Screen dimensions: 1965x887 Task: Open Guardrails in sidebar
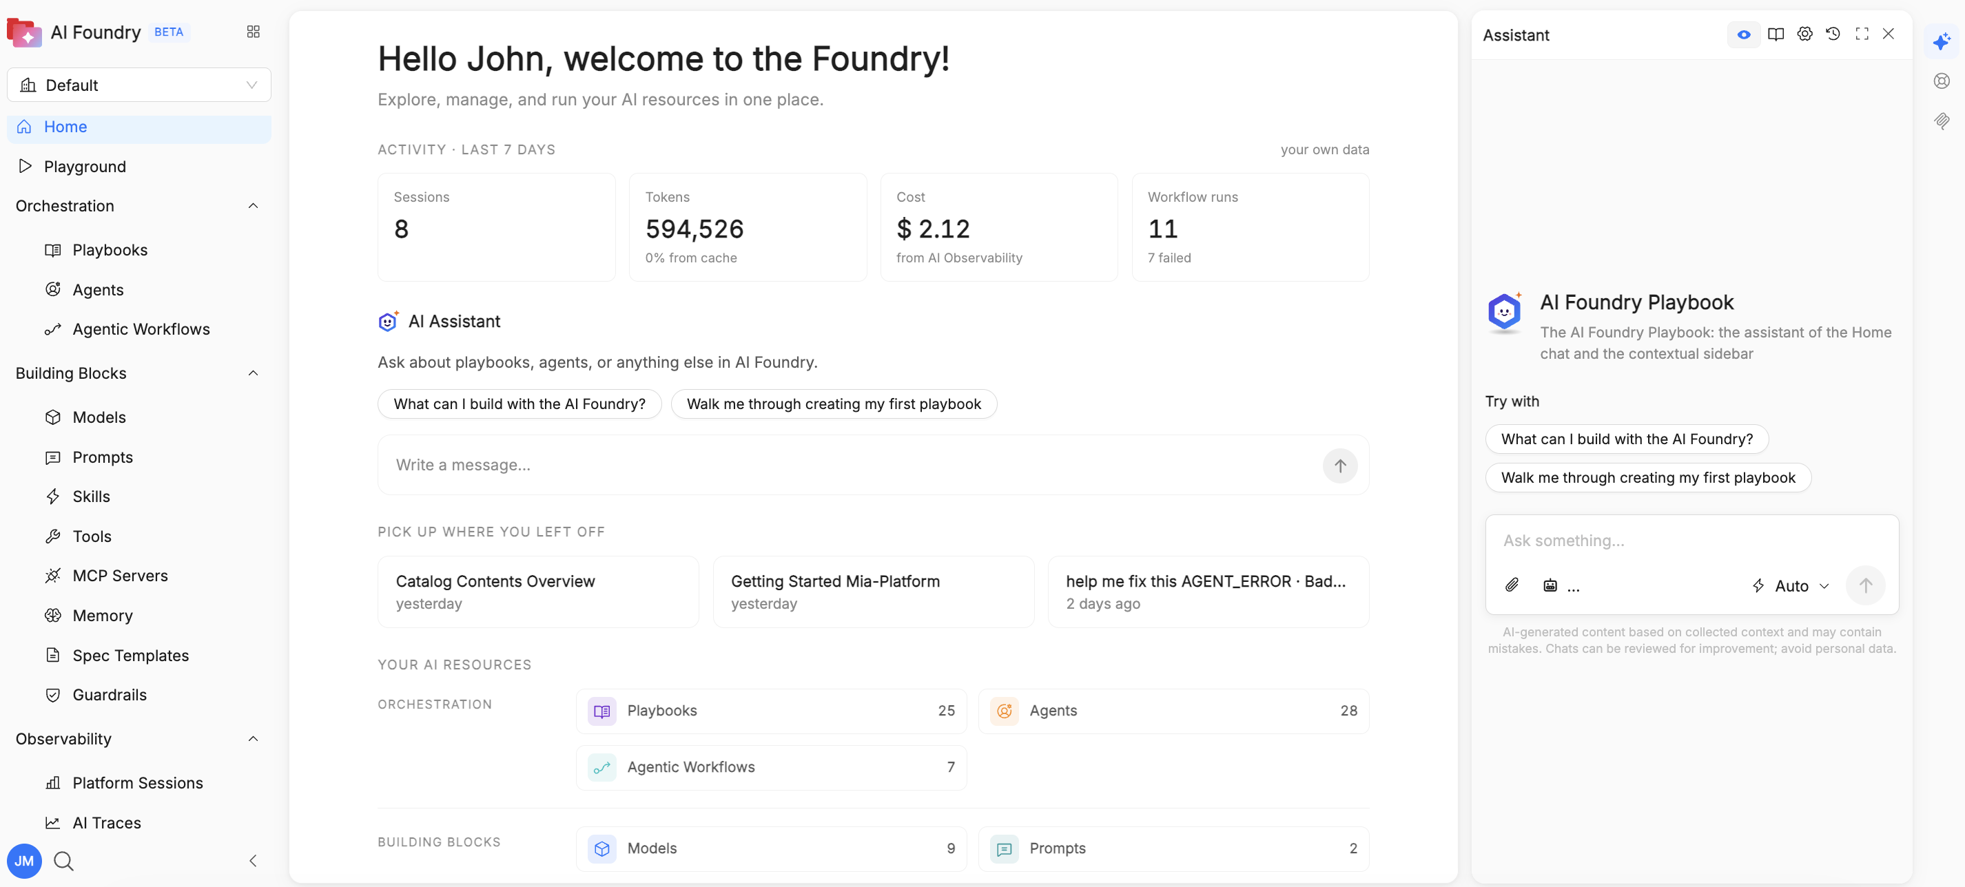[x=139, y=695]
